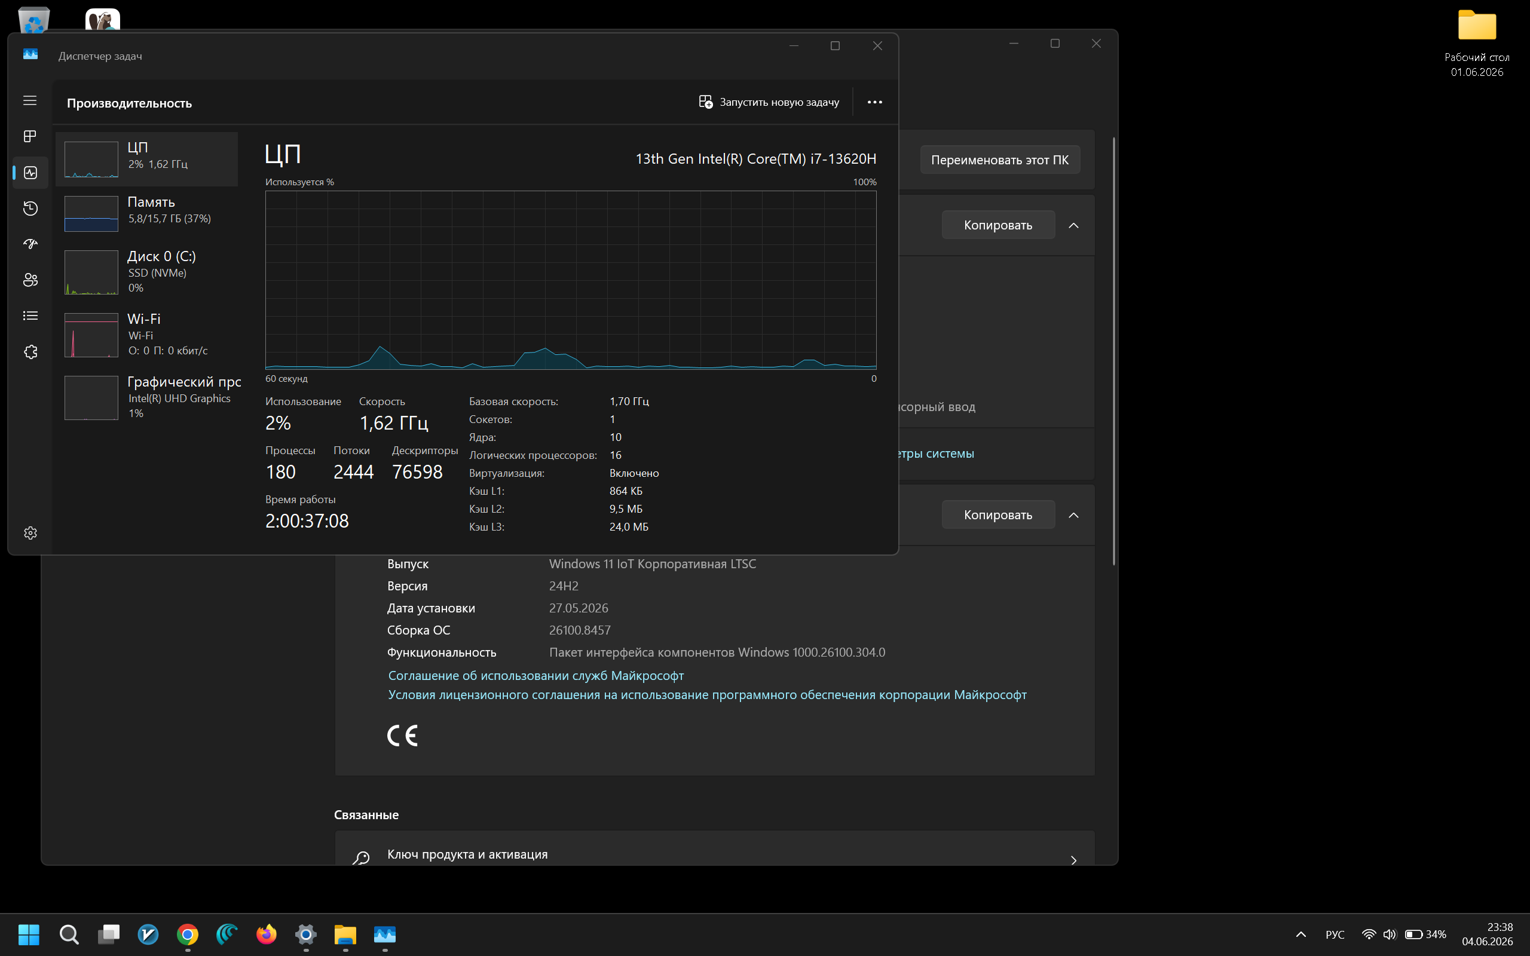Image resolution: width=1530 pixels, height=956 pixels.
Task: Open the teal swirl app on taskbar
Action: 227,934
